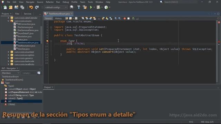Start macro recording with red circle
This screenshot has height=124, width=221.
coord(125,18)
